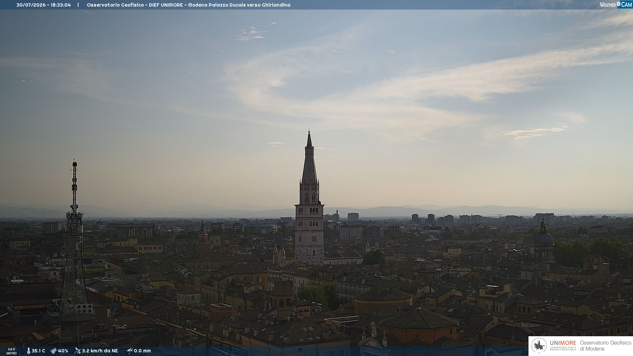Image resolution: width=633 pixels, height=356 pixels.
Task: Click the humidity droplet icon
Action: 53,351
